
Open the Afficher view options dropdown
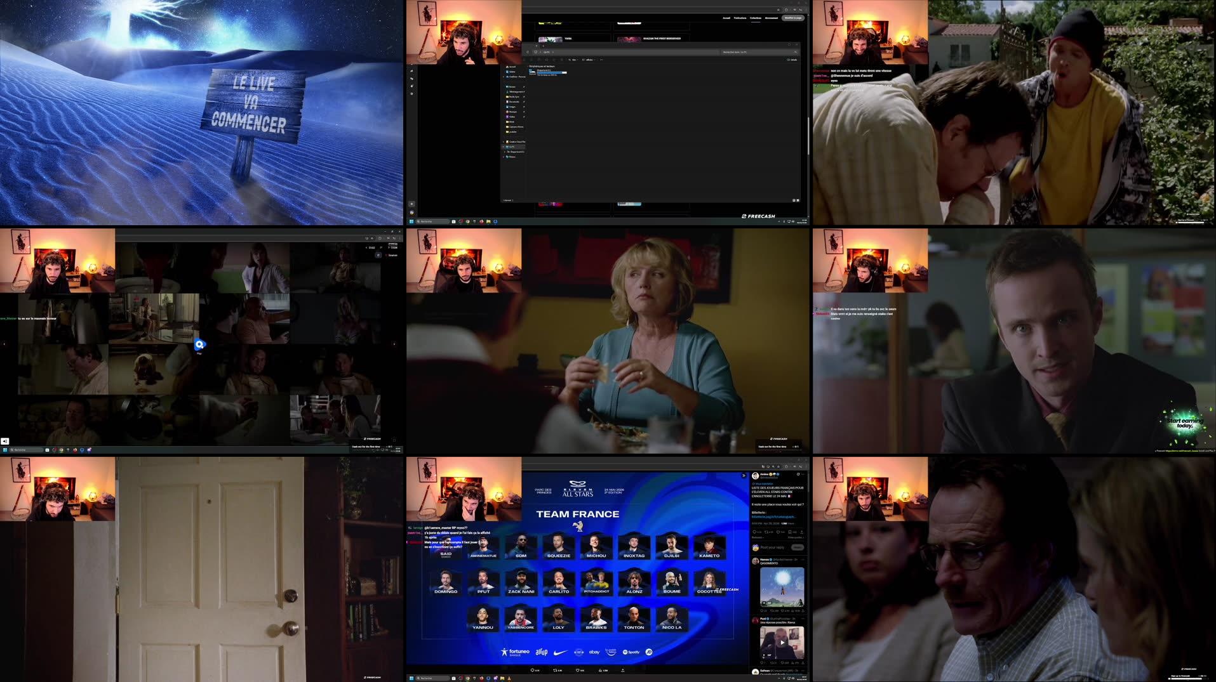tap(589, 60)
